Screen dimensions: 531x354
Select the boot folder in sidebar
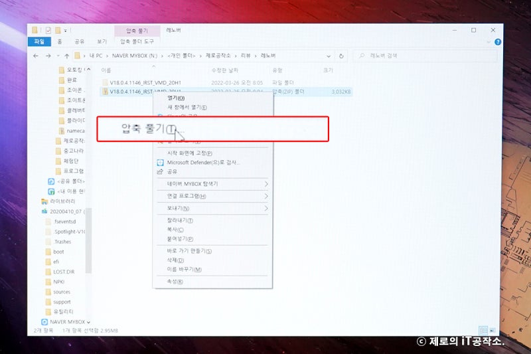tap(55, 252)
